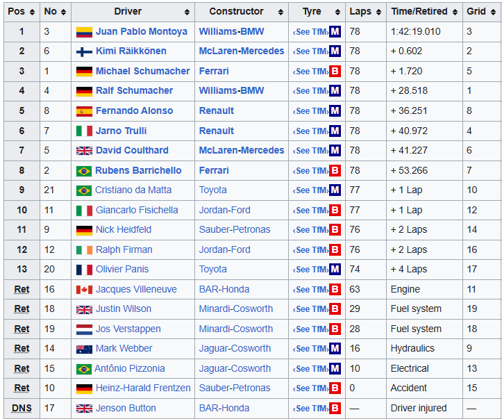Click the British flag beside David Coulthard
The image size is (502, 419).
(84, 151)
